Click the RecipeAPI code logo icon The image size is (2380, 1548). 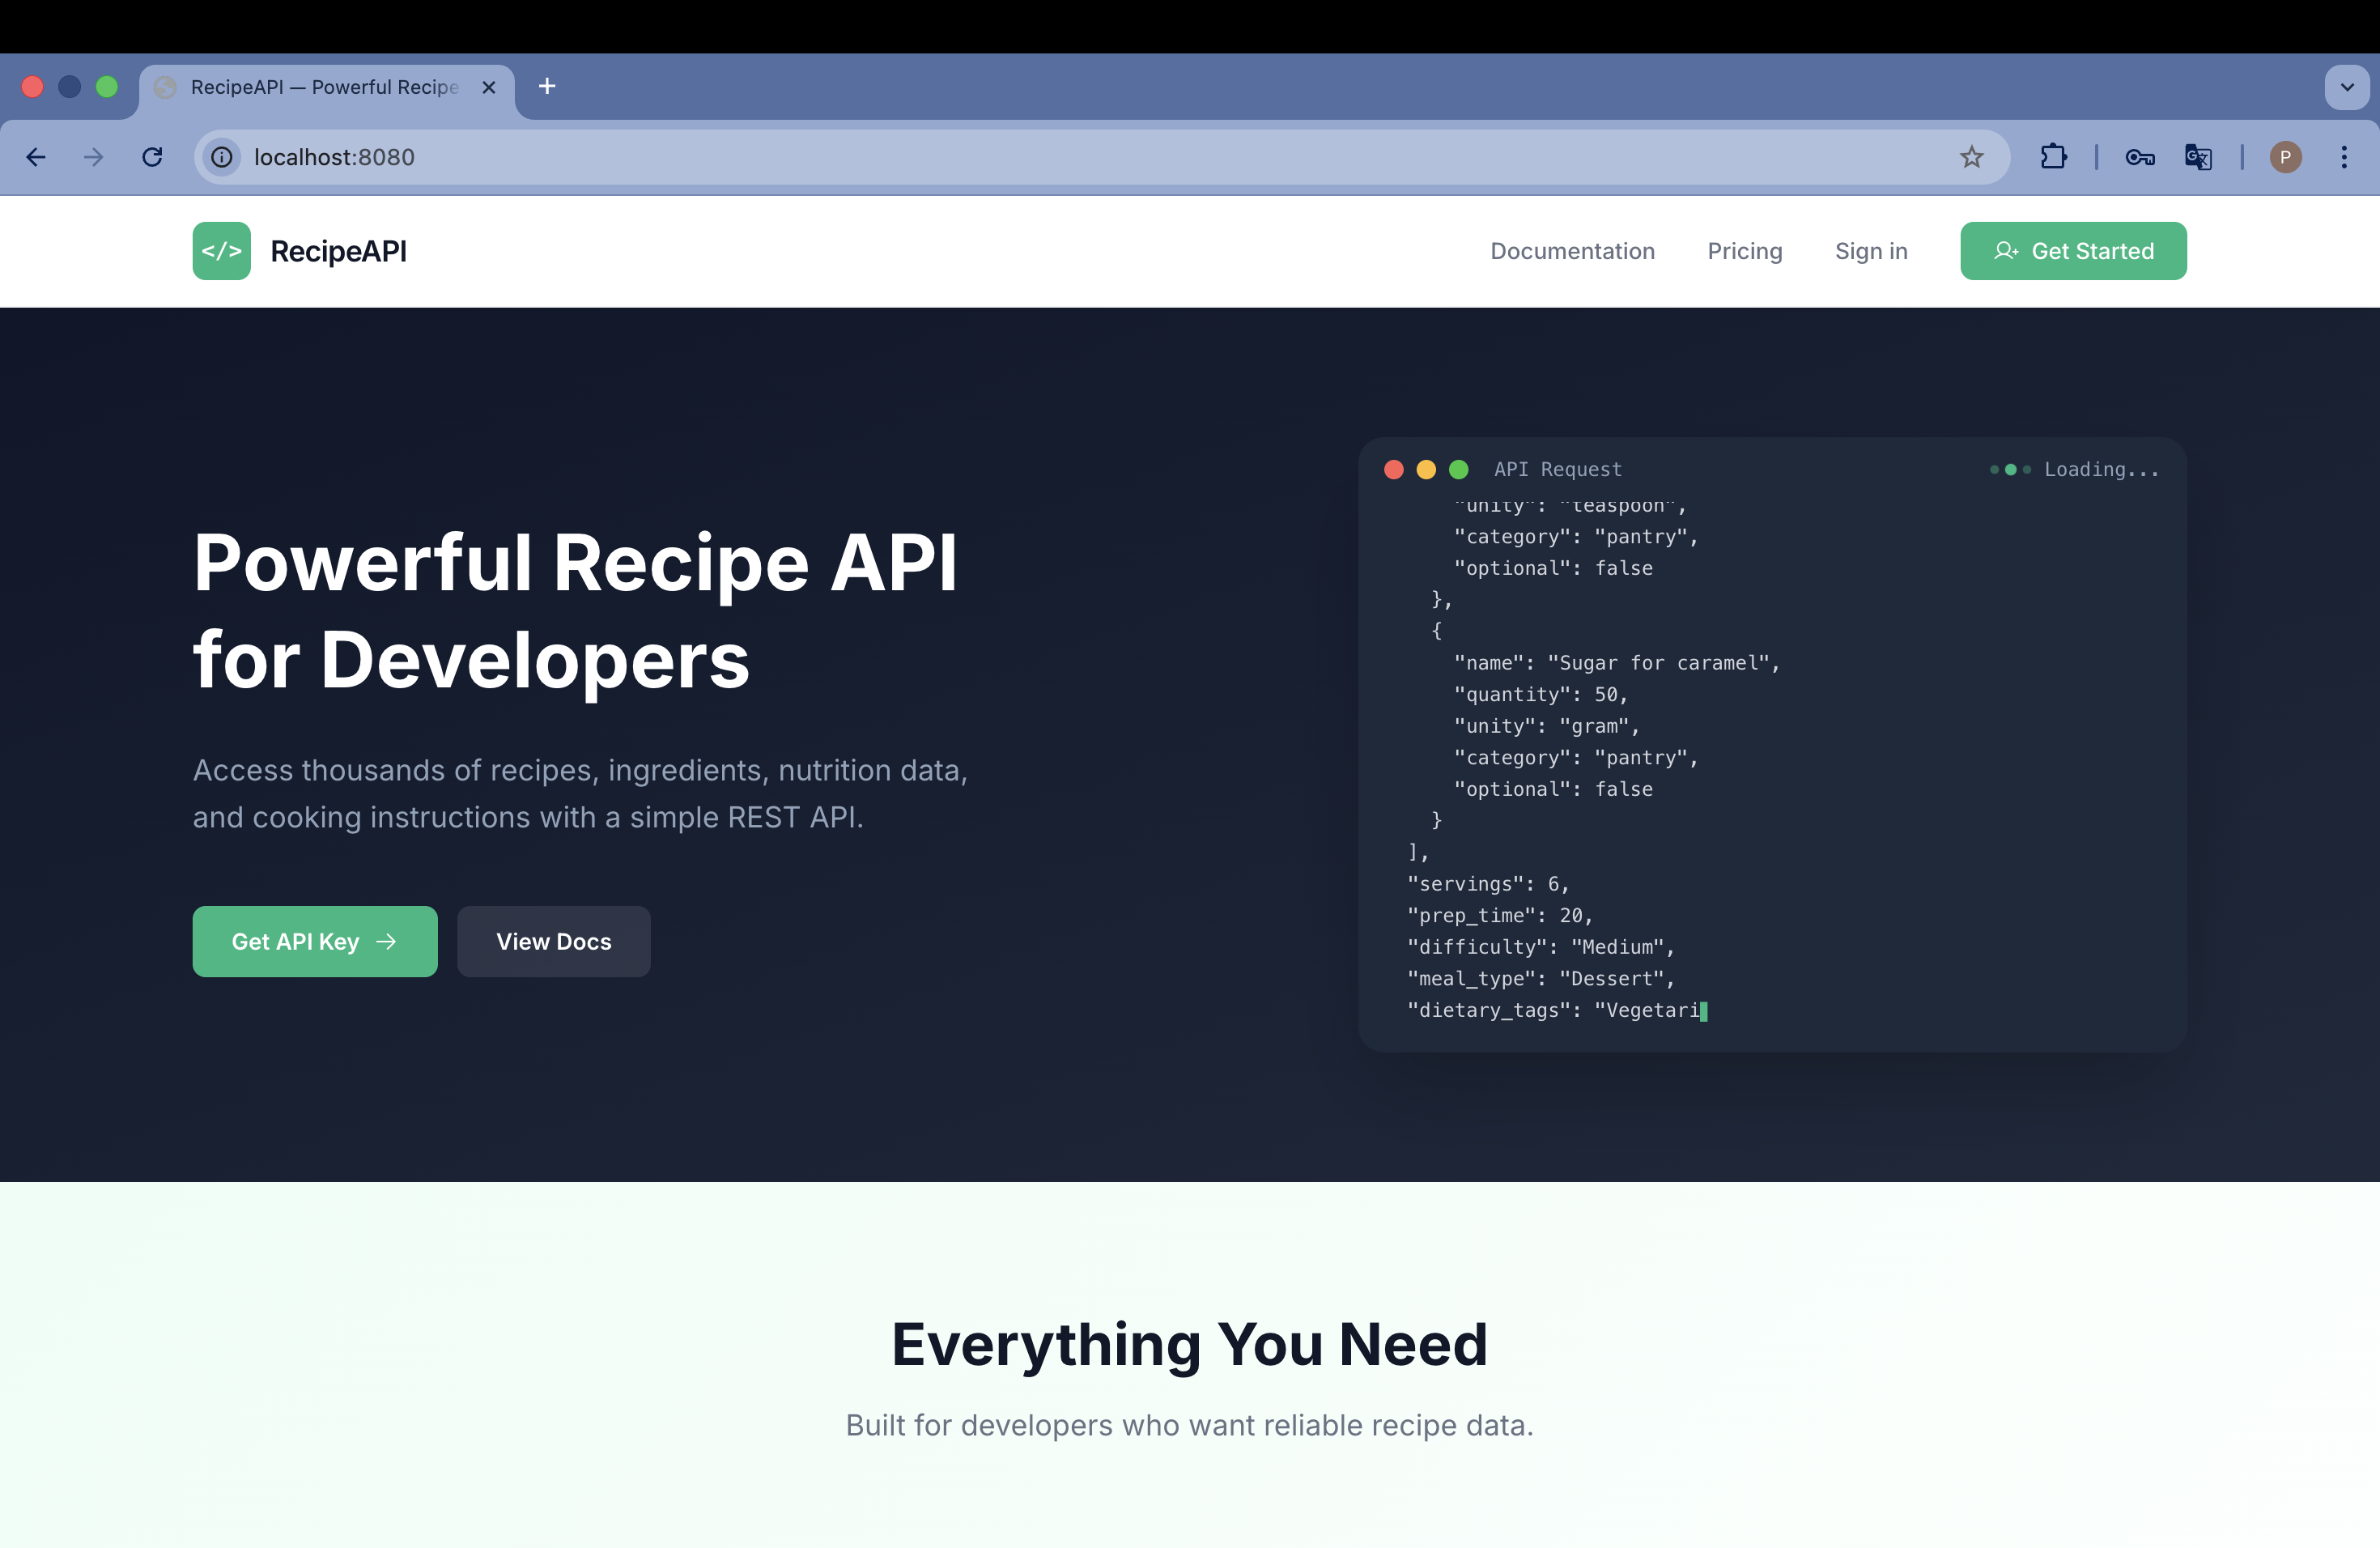tap(221, 251)
